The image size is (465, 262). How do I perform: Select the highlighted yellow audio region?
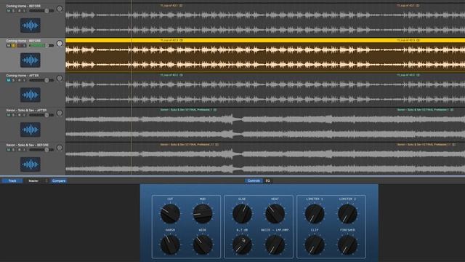pos(265,55)
